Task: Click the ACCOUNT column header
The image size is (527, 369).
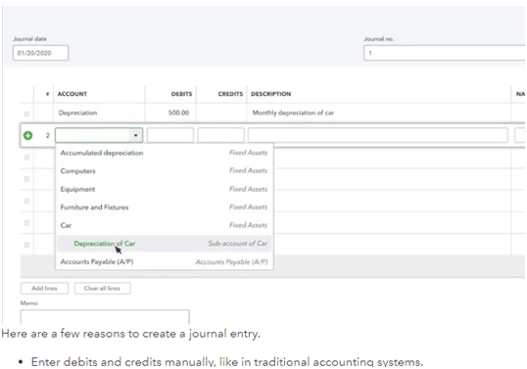Action: [72, 94]
